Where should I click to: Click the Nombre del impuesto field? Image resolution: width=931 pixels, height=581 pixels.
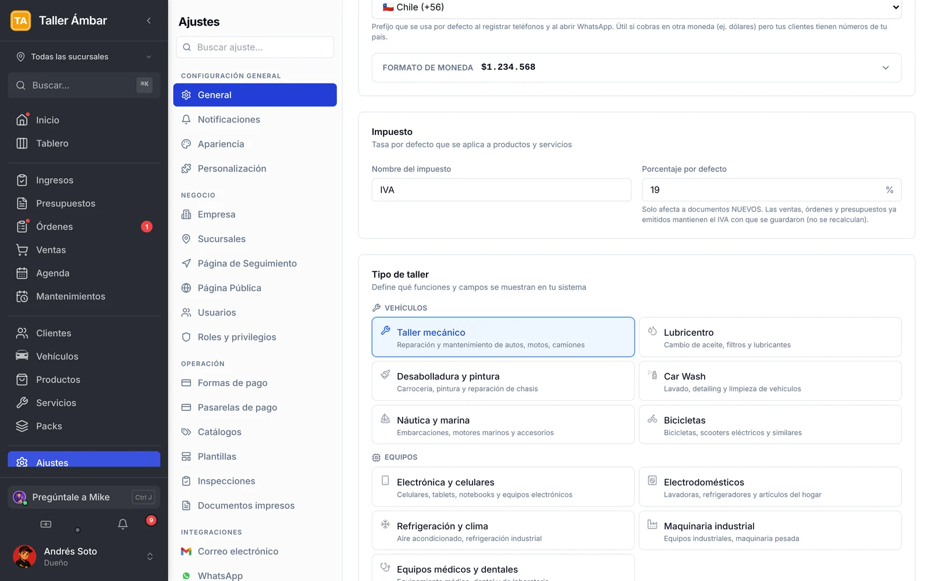click(502, 190)
